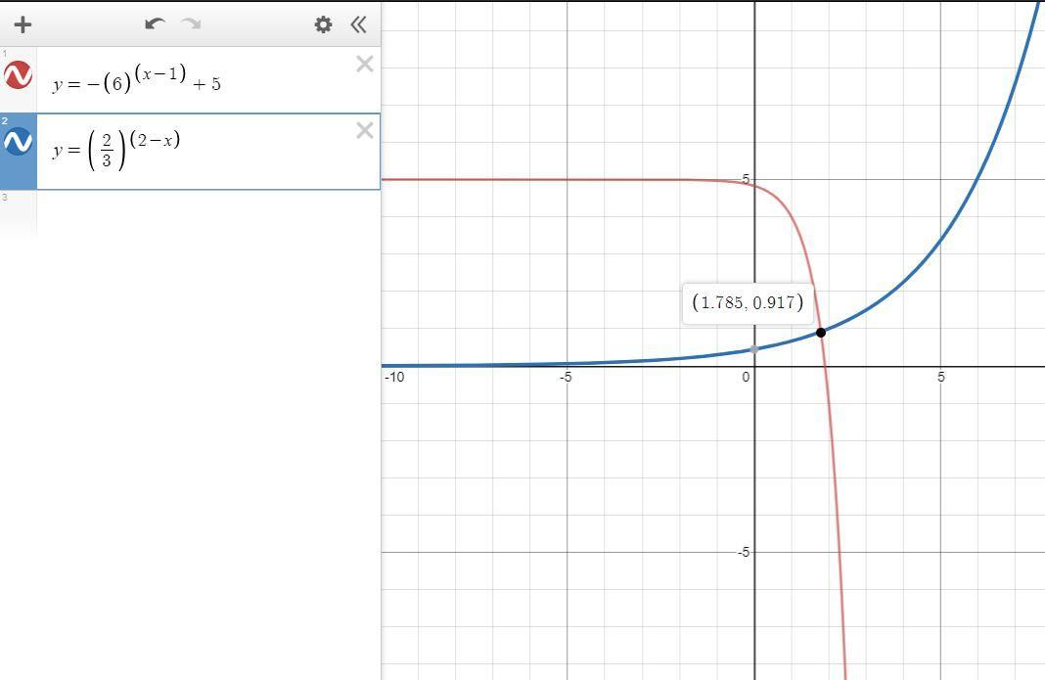Click the plus icon to add item
Image resolution: width=1045 pixels, height=680 pixels.
[23, 25]
